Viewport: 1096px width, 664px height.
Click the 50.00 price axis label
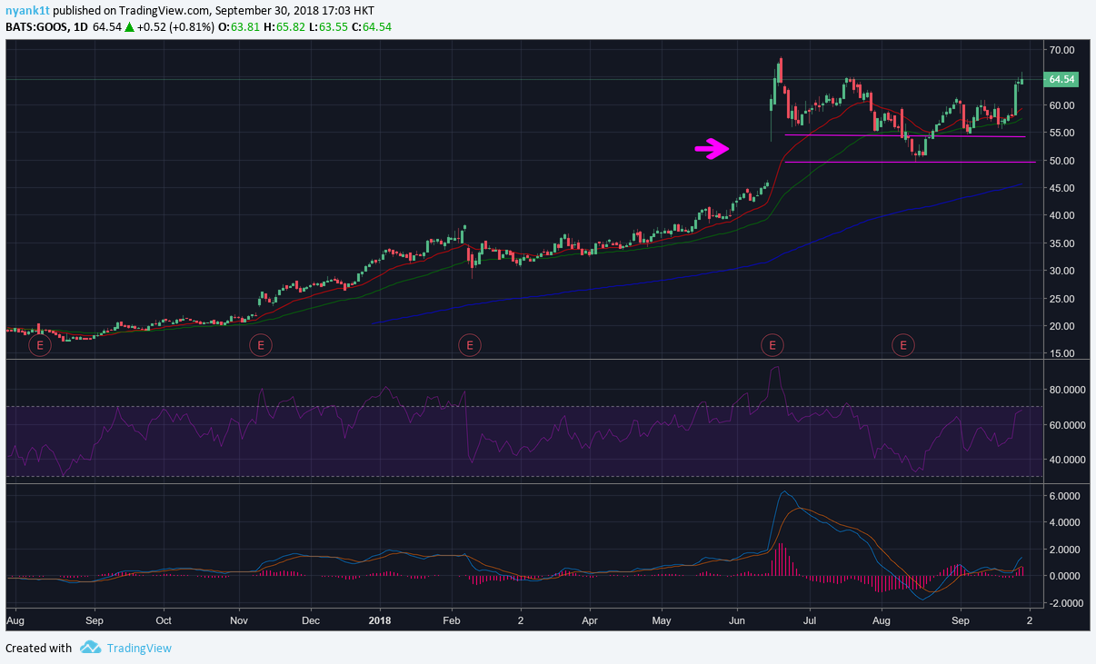click(x=1062, y=161)
